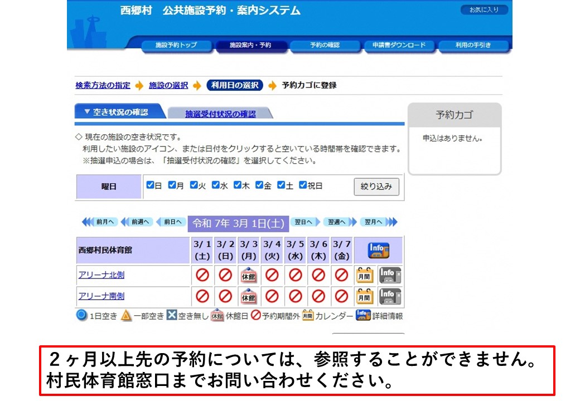Go back to 検索方法の指定 step
Viewport: 580px width, 401px height.
coord(103,85)
